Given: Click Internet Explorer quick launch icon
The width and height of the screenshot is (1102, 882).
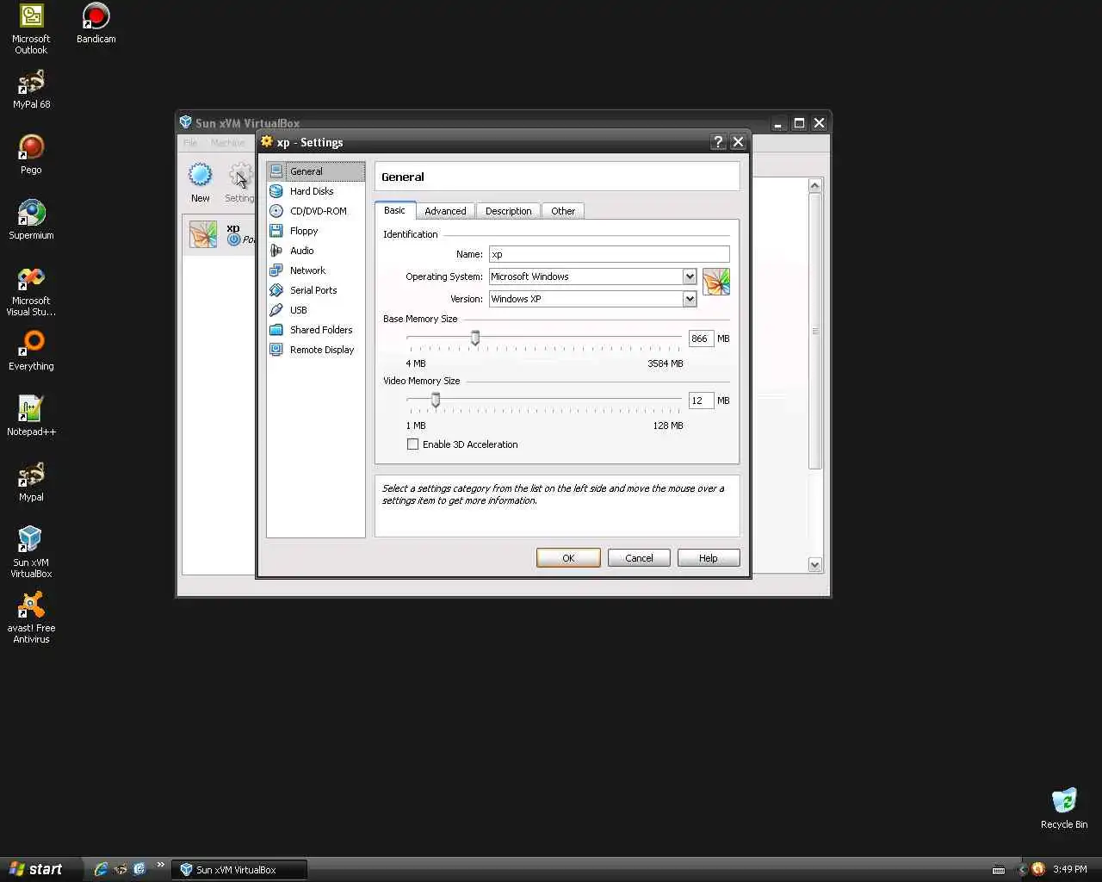Looking at the screenshot, I should pyautogui.click(x=101, y=869).
